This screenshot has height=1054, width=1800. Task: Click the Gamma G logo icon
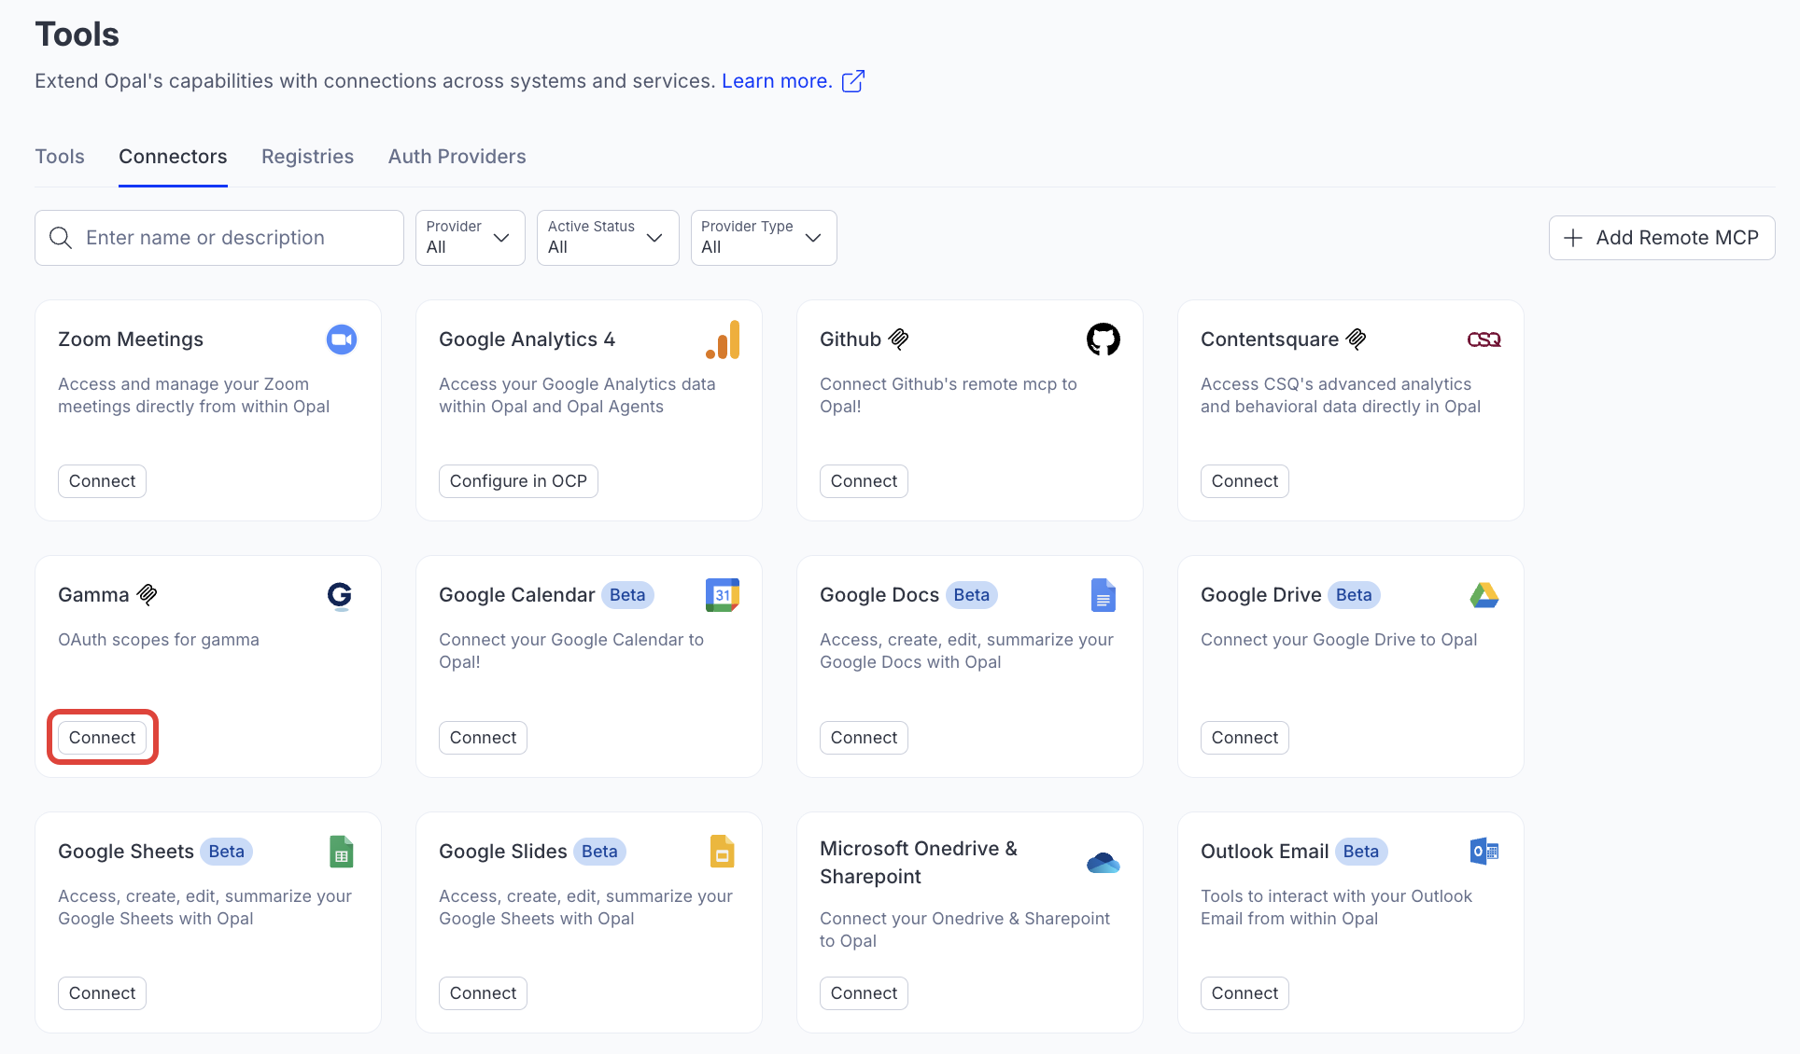tap(340, 595)
